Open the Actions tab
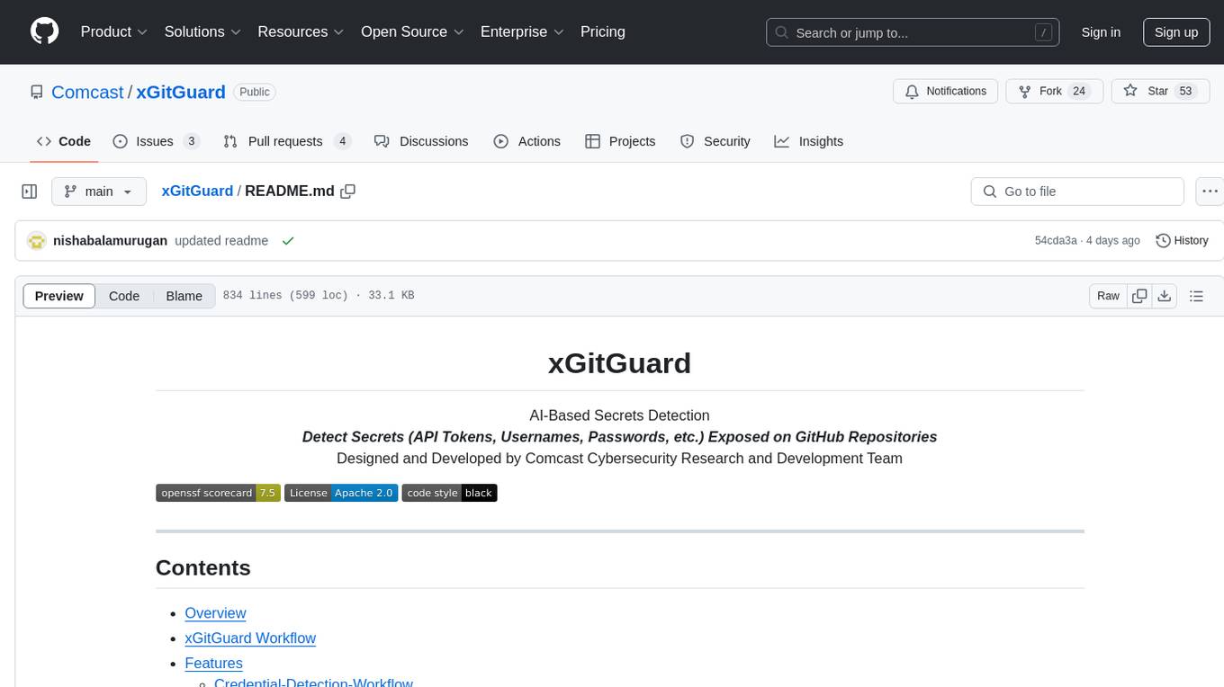This screenshot has height=687, width=1224. point(527,141)
